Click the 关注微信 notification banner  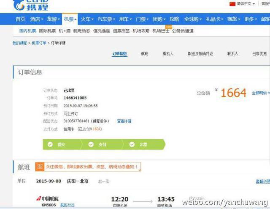pyautogui.click(x=88, y=167)
